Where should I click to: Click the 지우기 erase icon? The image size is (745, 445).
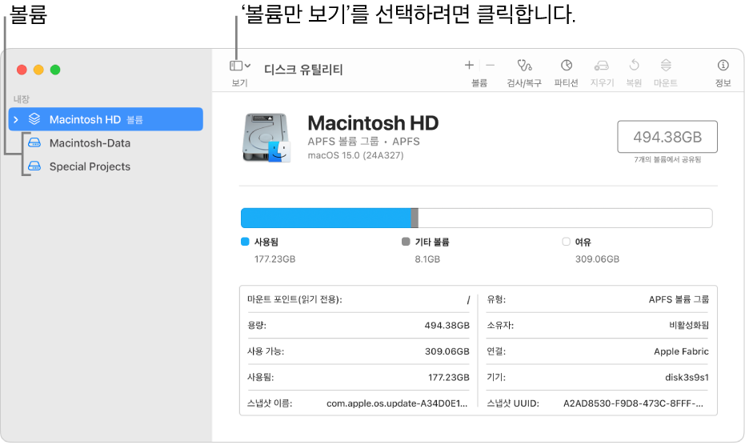(x=602, y=65)
